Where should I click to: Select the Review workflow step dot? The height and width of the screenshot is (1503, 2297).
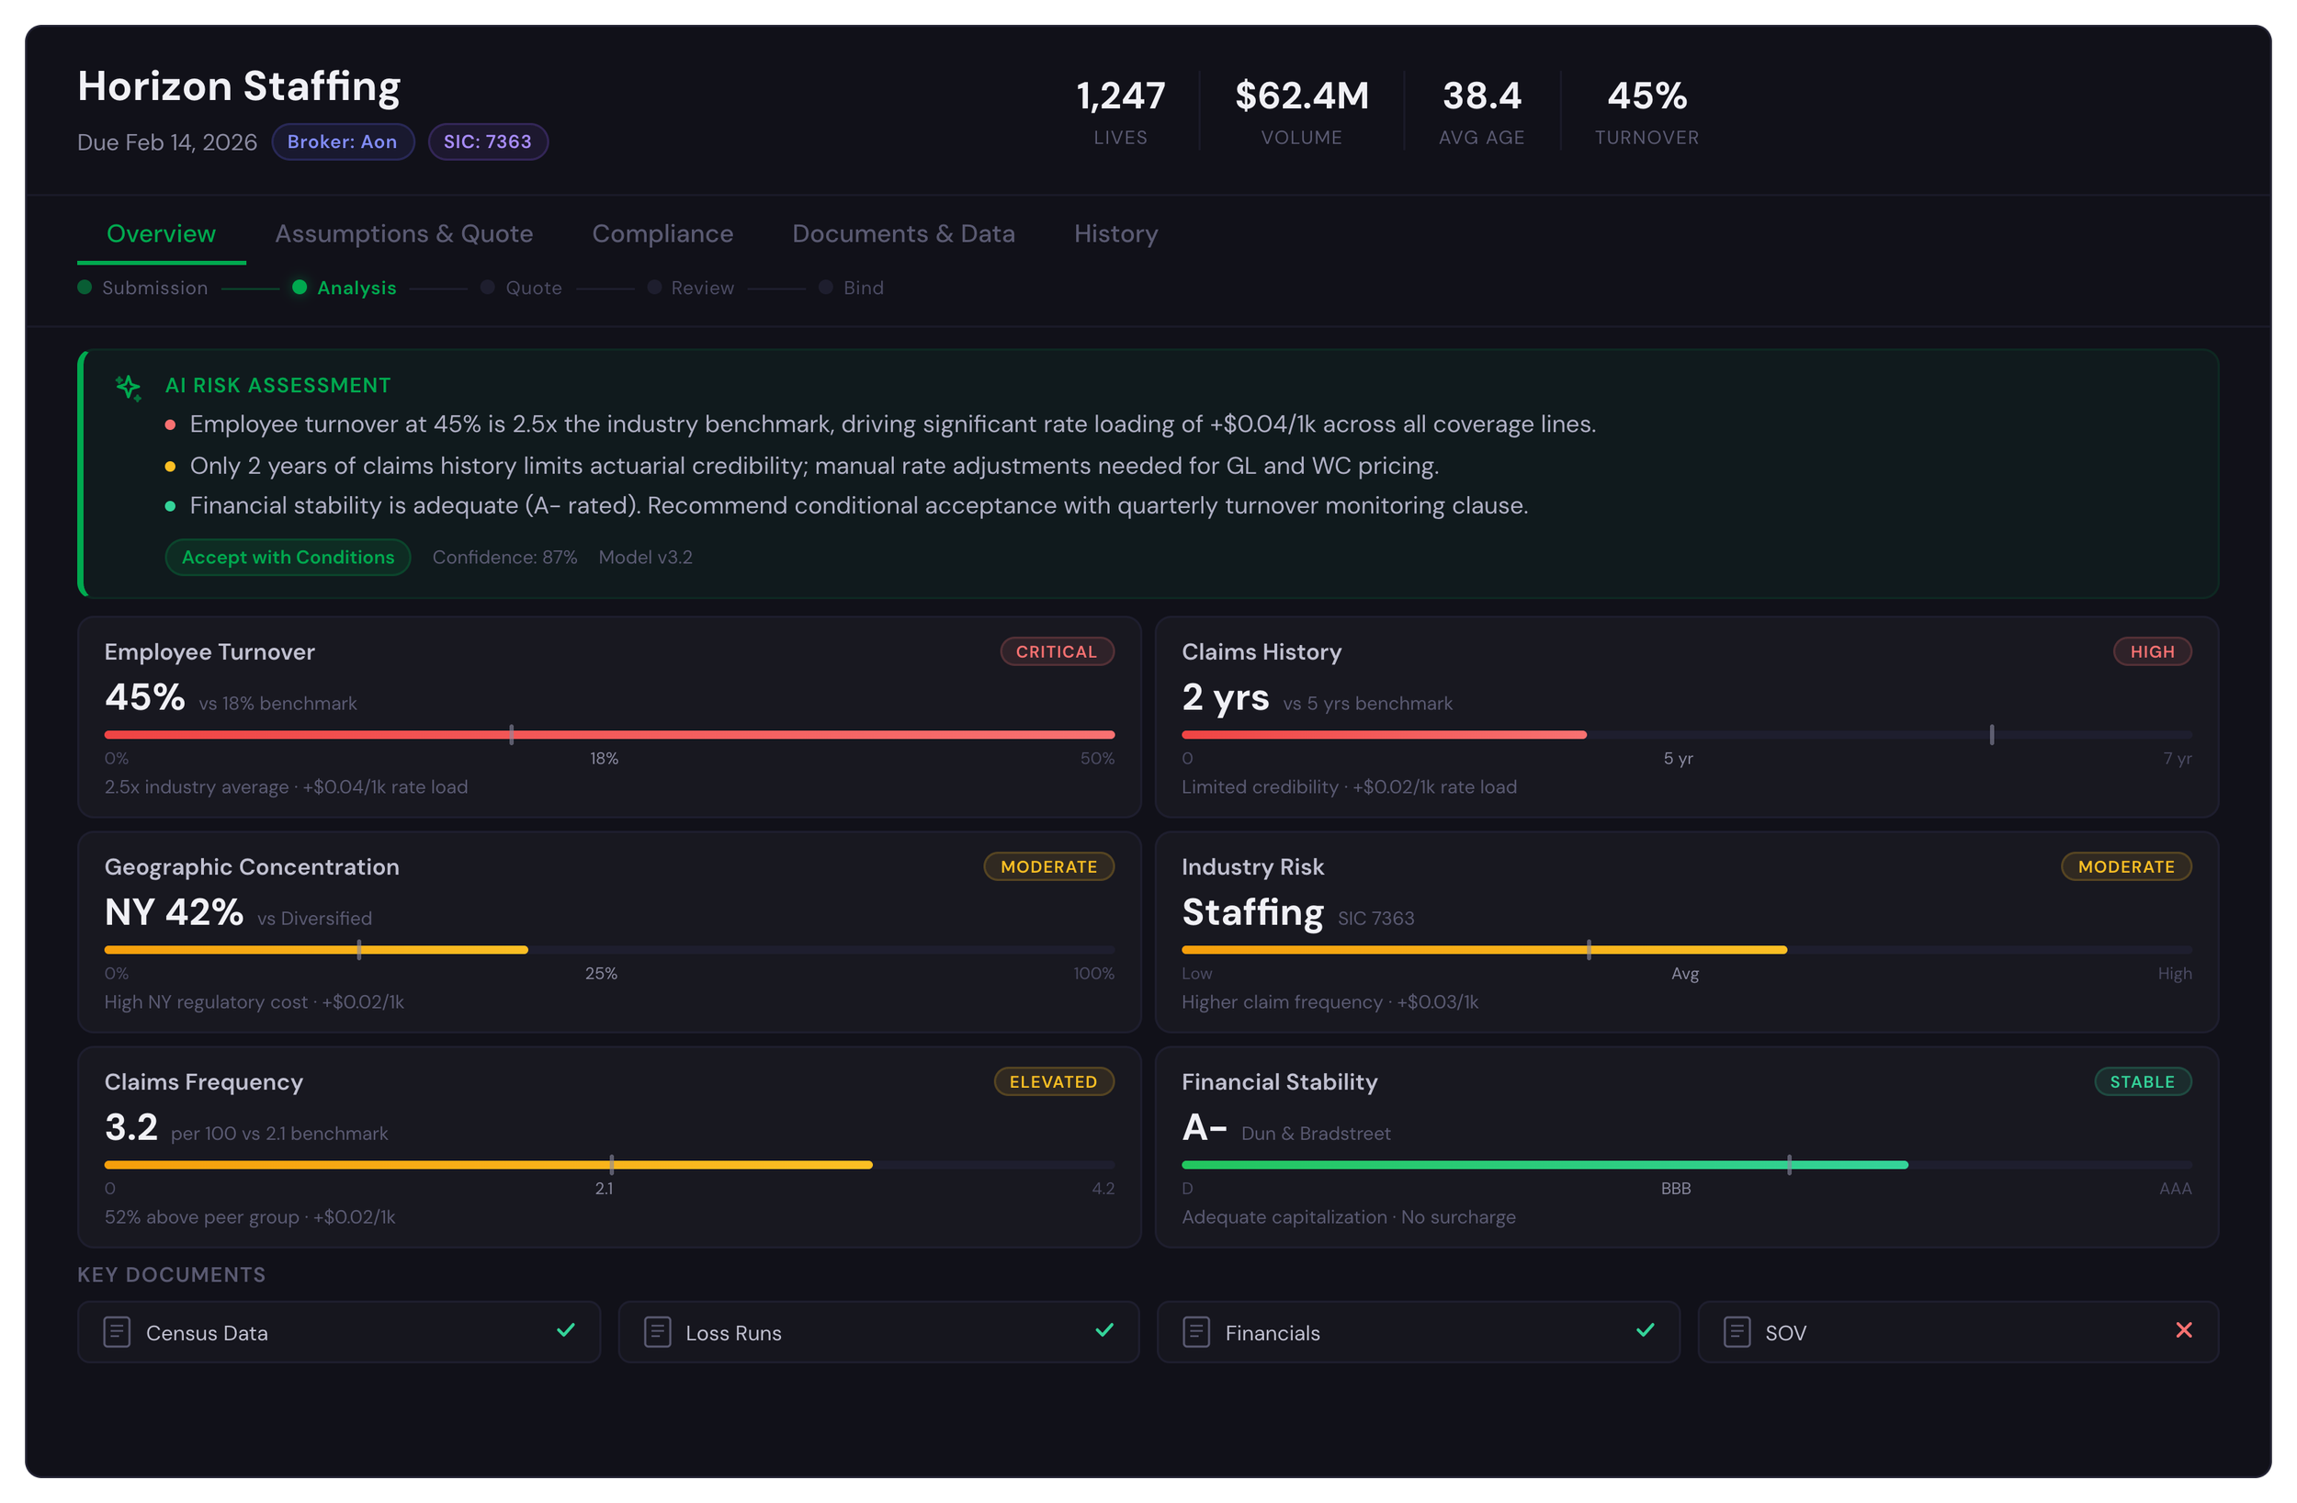(x=654, y=288)
